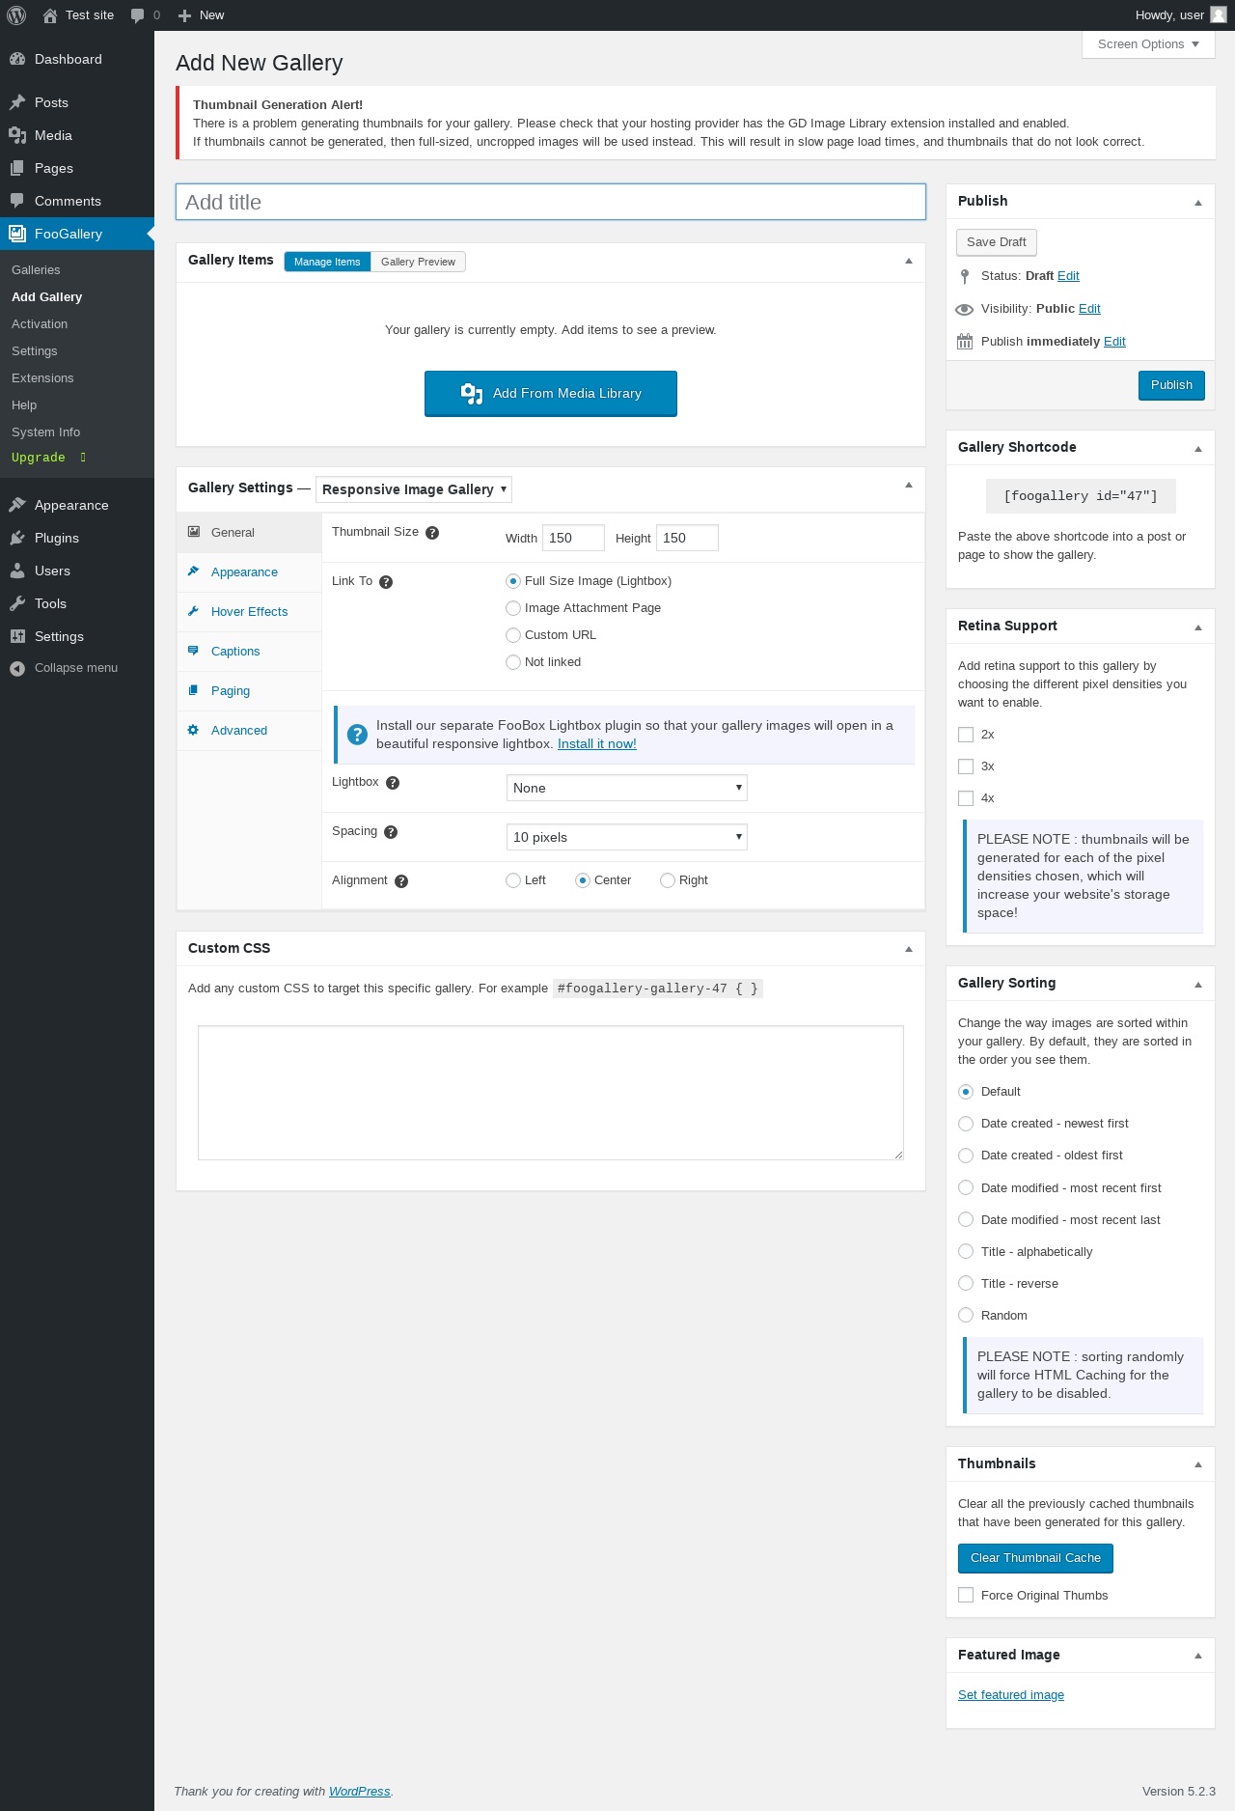The image size is (1235, 1811).
Task: Collapse the Gallery Sorting panel
Action: pos(1198,984)
